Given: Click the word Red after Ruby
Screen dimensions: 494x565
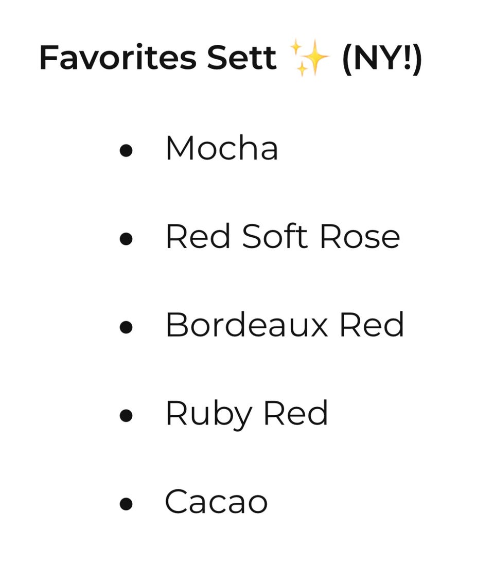Looking at the screenshot, I should [x=295, y=413].
